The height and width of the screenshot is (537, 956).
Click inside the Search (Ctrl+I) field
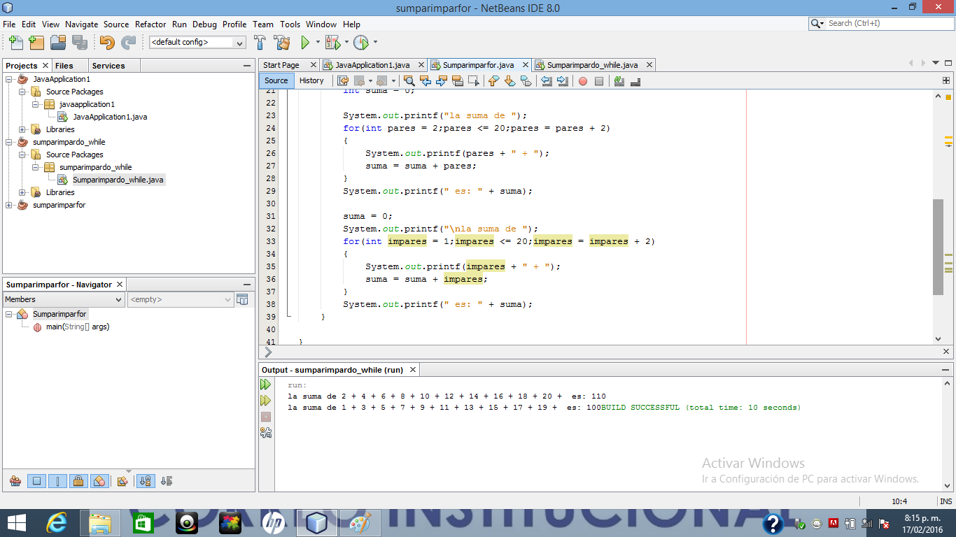(x=882, y=23)
